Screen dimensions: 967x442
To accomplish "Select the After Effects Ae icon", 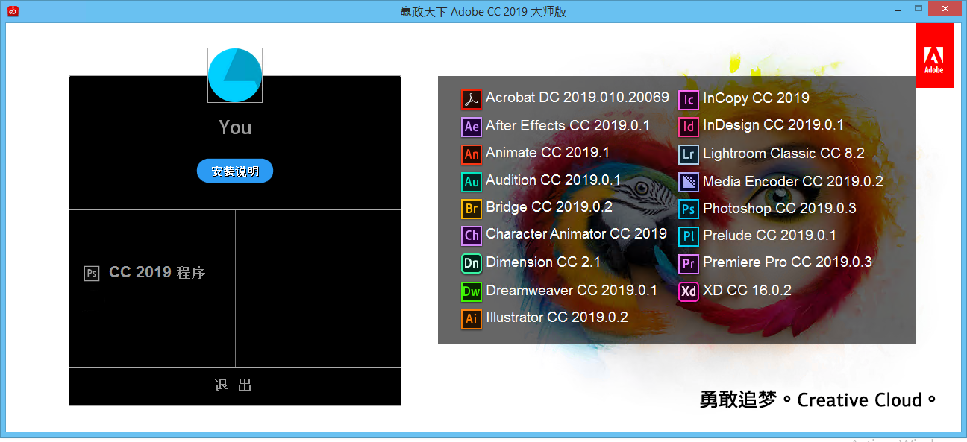I will point(472,127).
